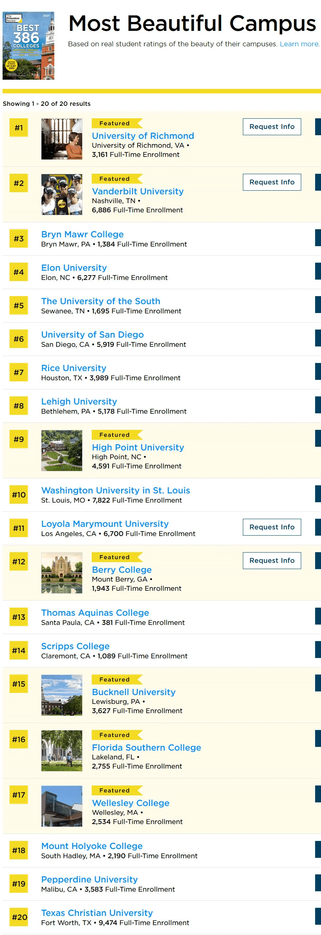The image size is (321, 935).
Task: Open Texas Christian University link
Action: [x=97, y=913]
